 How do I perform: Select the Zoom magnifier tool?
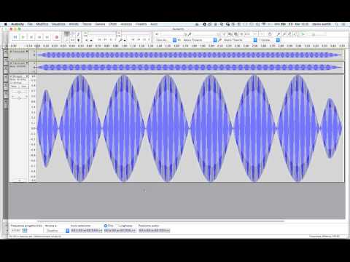pos(67,40)
